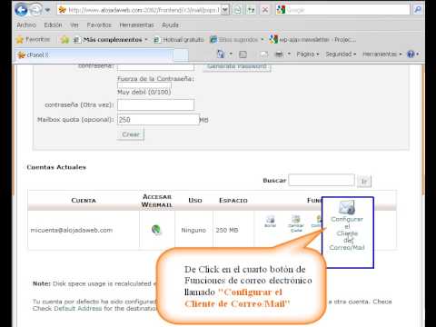Run search with the magnifier icon

coord(418,10)
